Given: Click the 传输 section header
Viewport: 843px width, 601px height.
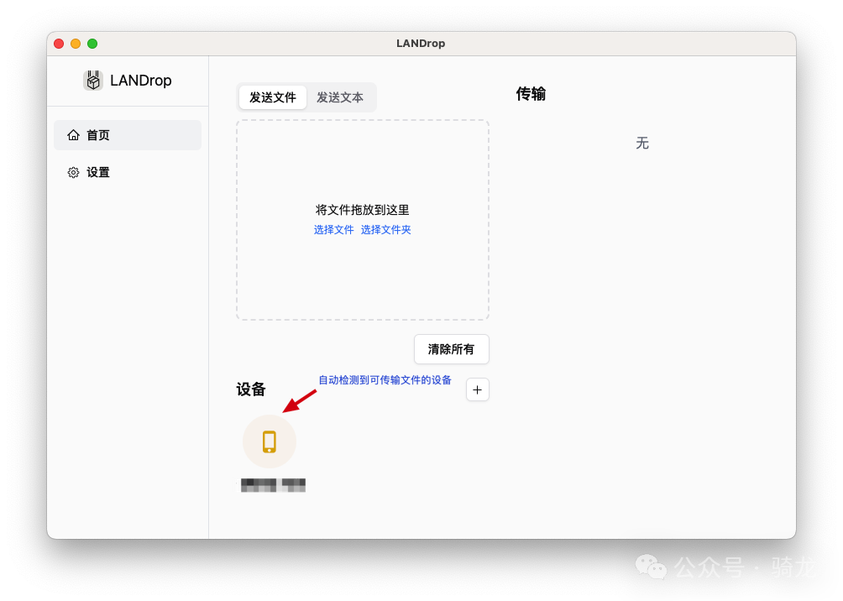Looking at the screenshot, I should click(x=530, y=94).
